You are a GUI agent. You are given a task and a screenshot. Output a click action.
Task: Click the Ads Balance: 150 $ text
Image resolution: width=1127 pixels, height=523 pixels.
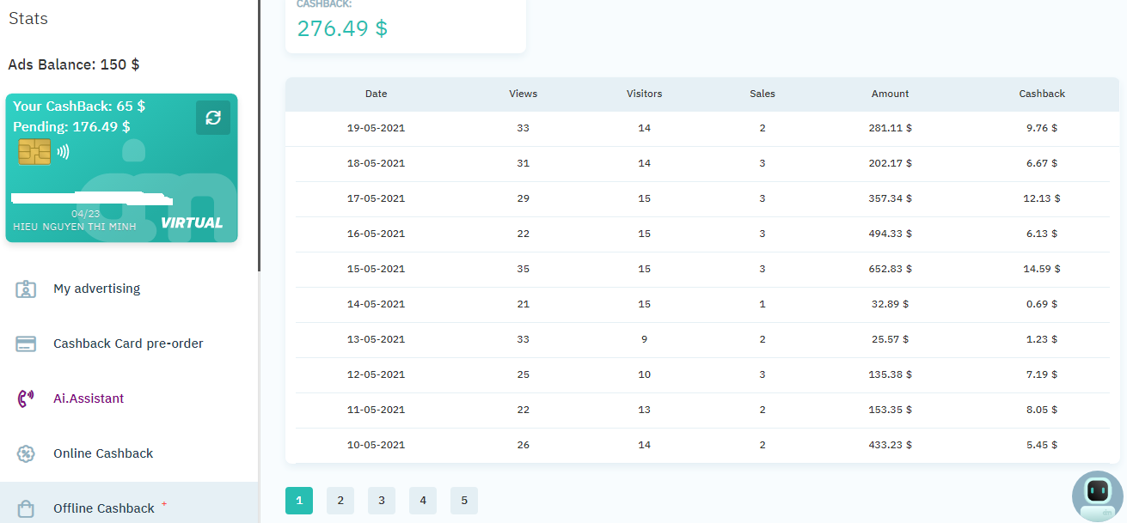[x=74, y=64]
